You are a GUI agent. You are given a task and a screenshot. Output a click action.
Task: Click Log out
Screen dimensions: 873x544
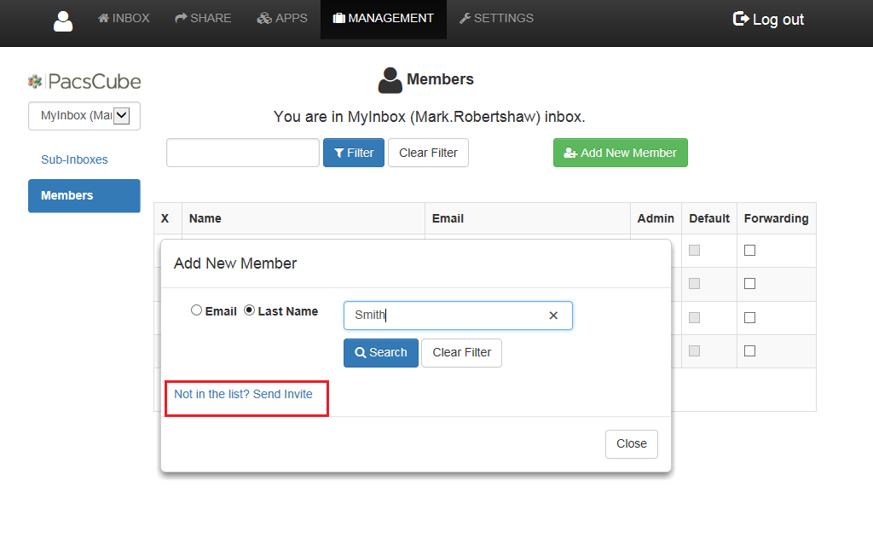(x=768, y=20)
